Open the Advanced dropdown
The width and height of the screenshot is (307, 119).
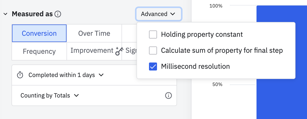158,14
